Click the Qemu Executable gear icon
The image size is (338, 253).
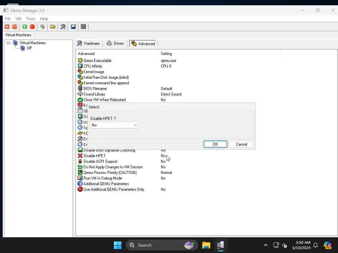[x=80, y=61]
